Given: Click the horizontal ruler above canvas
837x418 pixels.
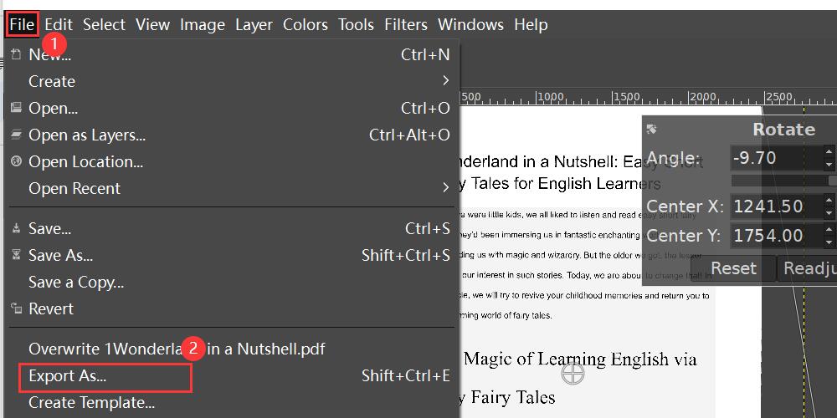Looking at the screenshot, I should click(648, 98).
